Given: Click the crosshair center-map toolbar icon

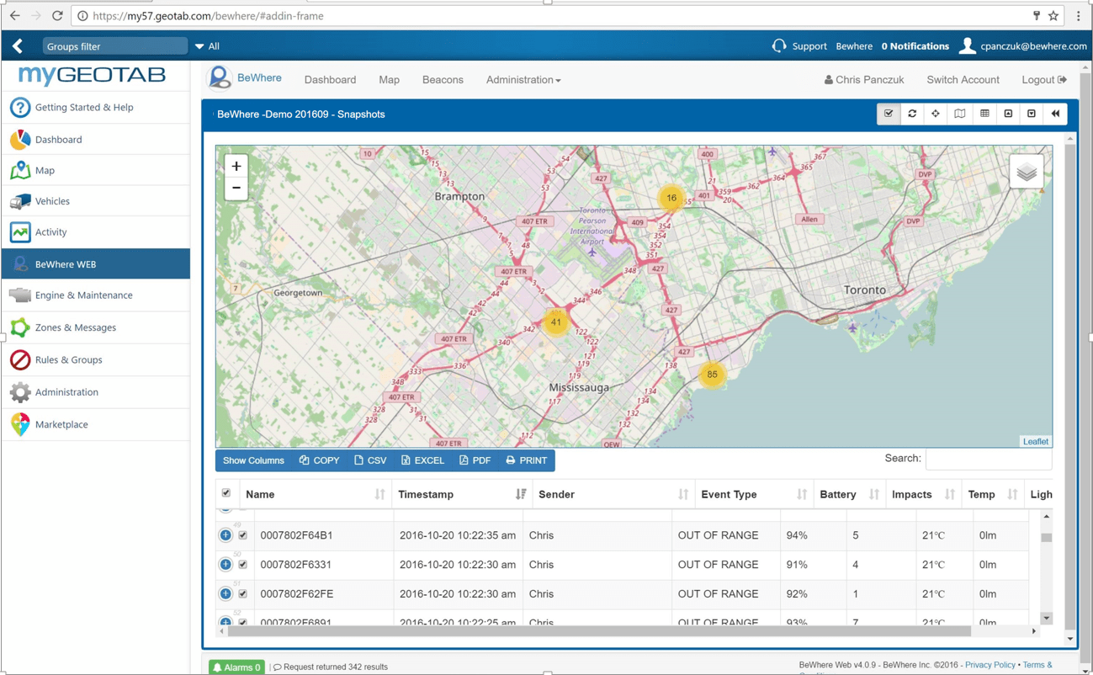Looking at the screenshot, I should 936,114.
